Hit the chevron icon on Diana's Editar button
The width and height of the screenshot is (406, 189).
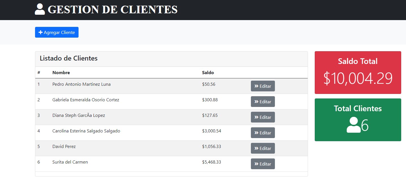256,117
